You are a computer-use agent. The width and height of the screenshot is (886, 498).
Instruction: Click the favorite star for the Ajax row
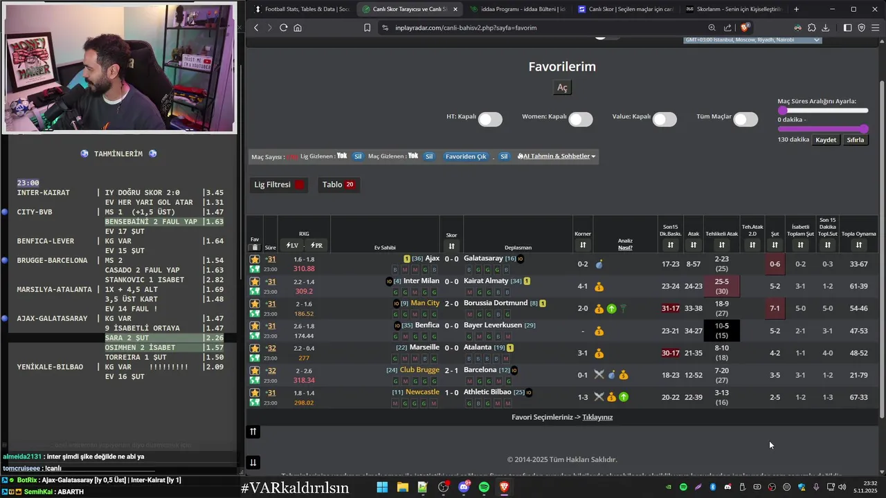point(255,259)
